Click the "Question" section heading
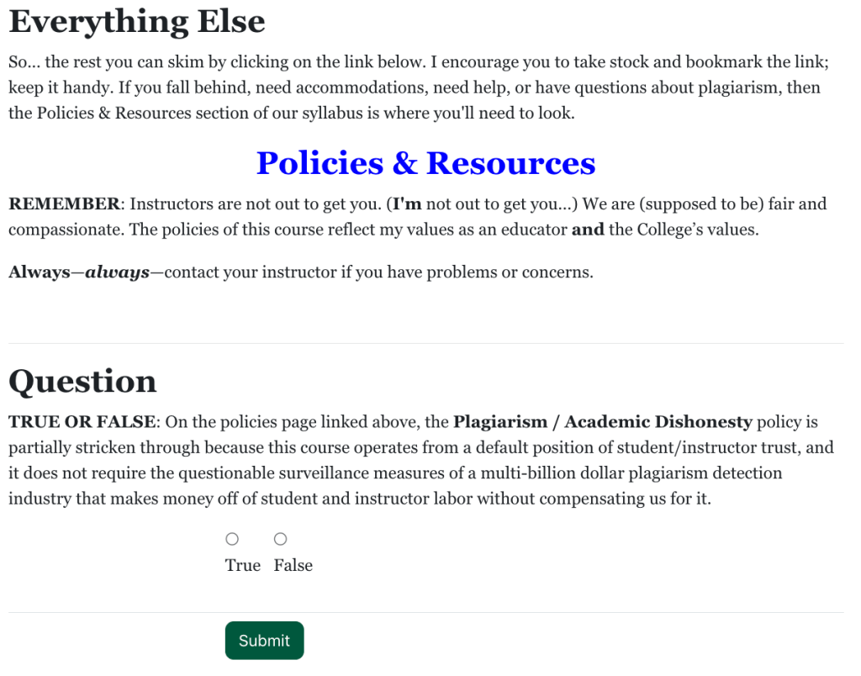This screenshot has width=861, height=676. coord(82,382)
